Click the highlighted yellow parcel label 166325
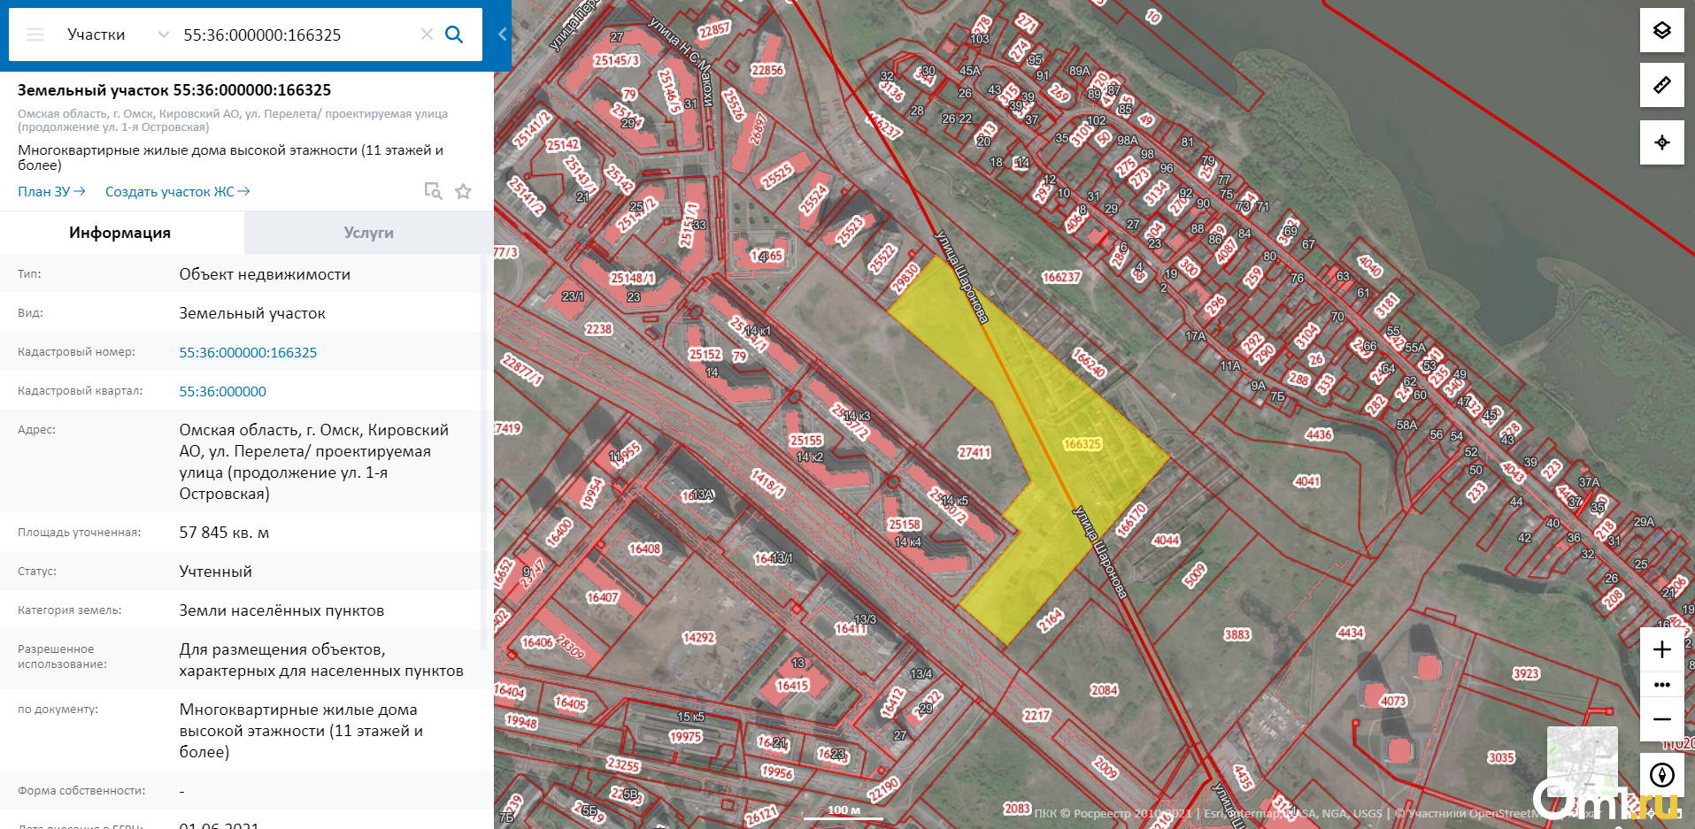Screen dimensions: 1695x829 tap(1082, 444)
